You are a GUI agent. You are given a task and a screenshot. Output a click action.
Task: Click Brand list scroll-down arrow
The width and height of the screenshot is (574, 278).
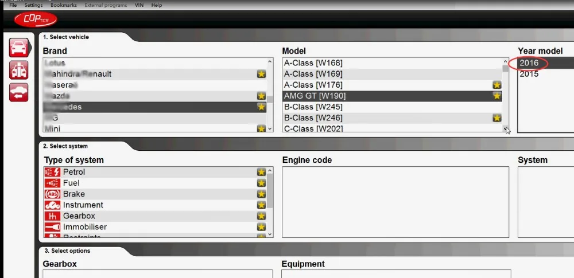(x=270, y=128)
